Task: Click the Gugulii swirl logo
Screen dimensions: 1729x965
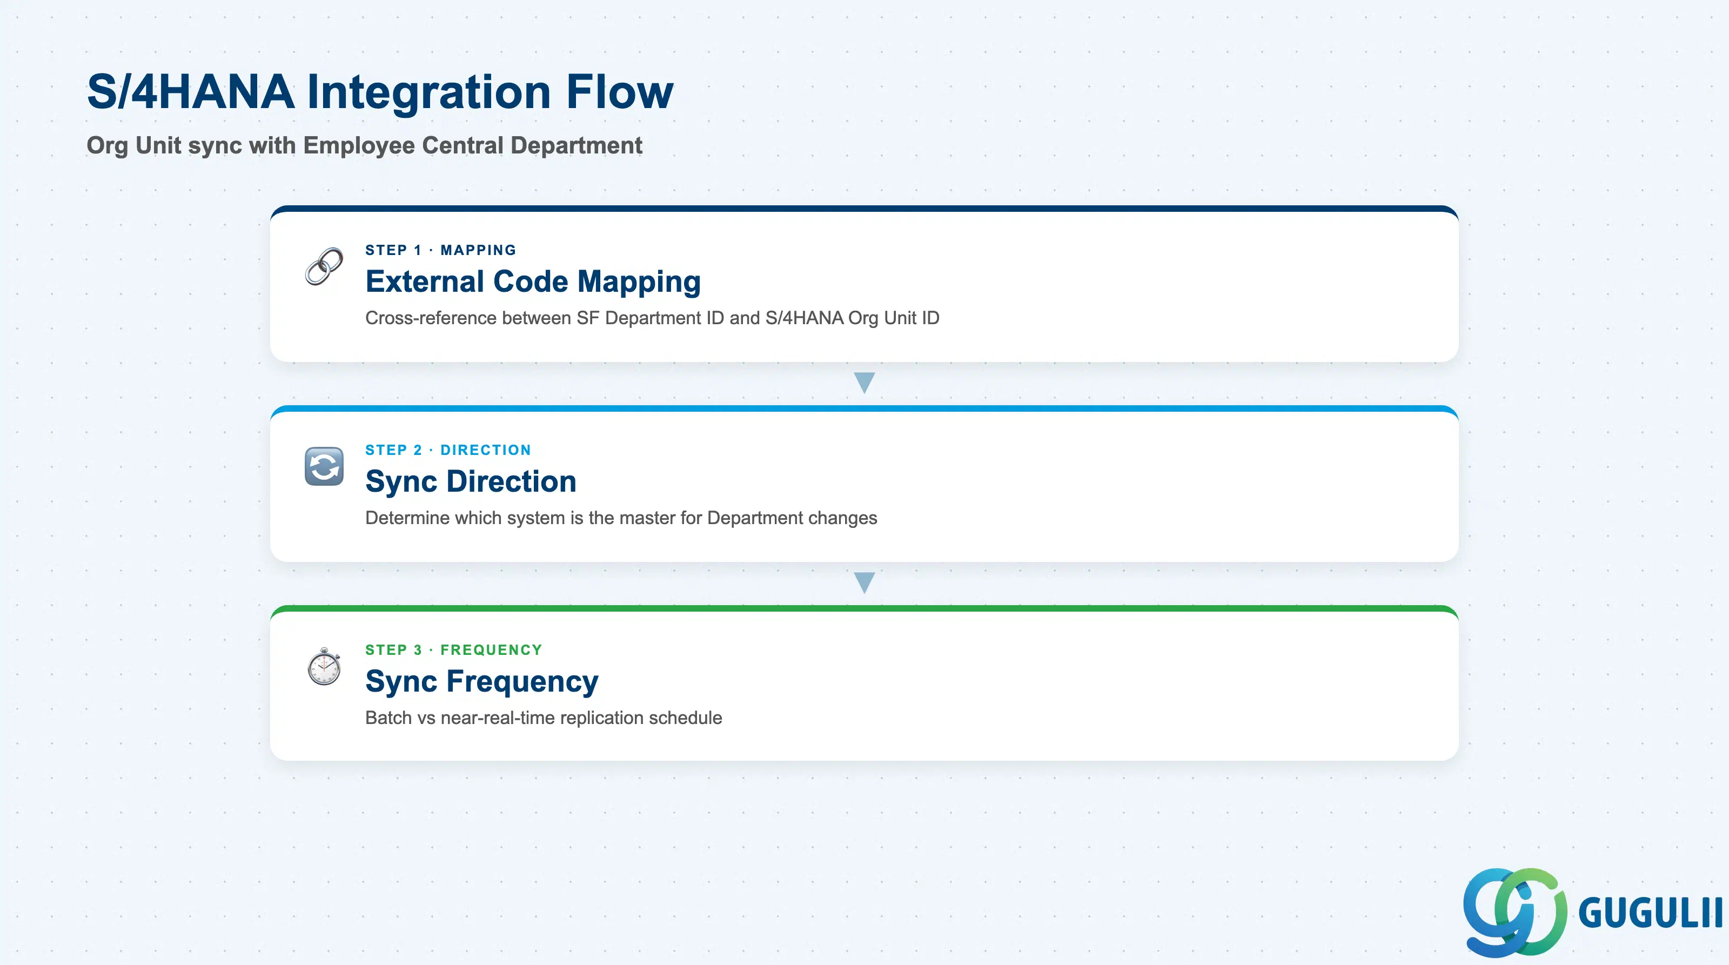Action: [x=1515, y=912]
